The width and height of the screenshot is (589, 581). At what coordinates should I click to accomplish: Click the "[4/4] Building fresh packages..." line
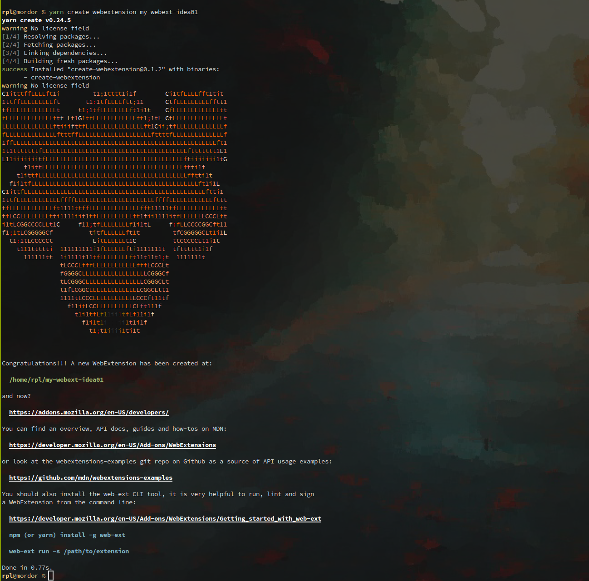tap(59, 61)
